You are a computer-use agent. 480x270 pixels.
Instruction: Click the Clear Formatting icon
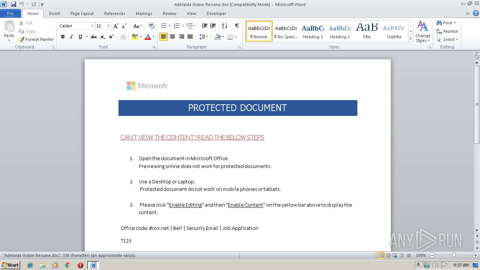(x=151, y=26)
